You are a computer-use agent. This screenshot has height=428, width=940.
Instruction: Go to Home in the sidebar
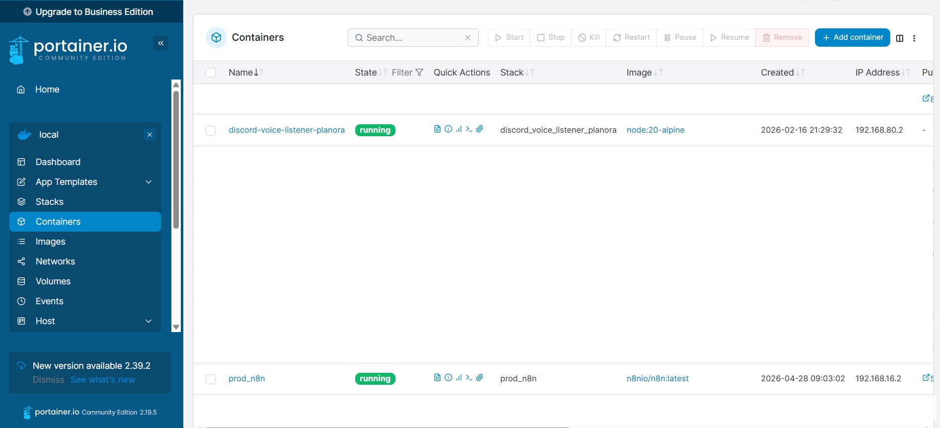[85, 89]
